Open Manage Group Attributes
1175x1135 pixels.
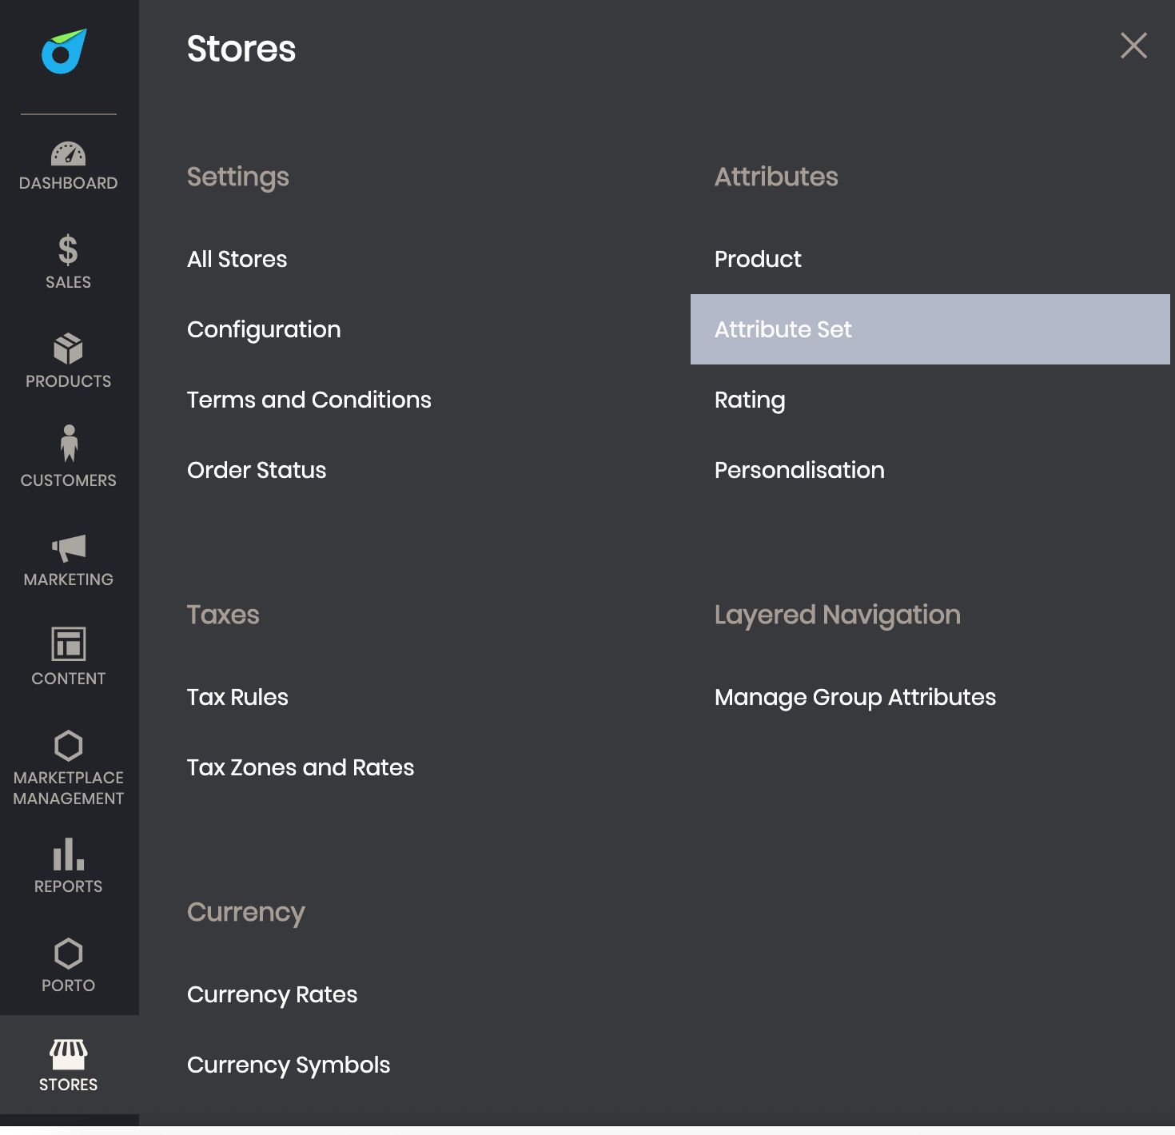[x=855, y=697]
